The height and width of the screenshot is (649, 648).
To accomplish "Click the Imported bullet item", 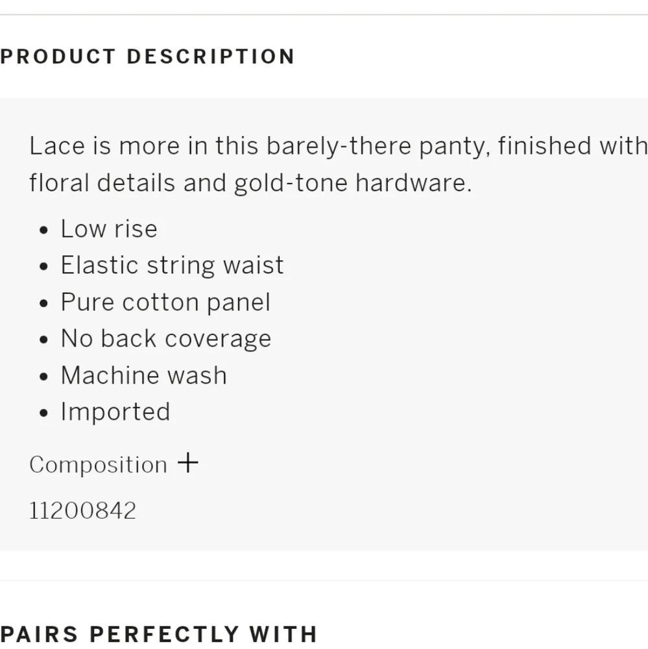I will [x=115, y=411].
